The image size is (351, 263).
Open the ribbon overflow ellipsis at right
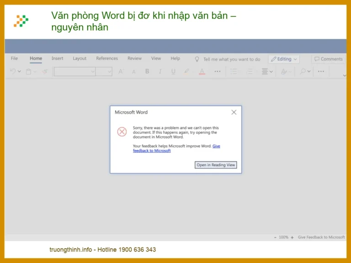click(321, 72)
